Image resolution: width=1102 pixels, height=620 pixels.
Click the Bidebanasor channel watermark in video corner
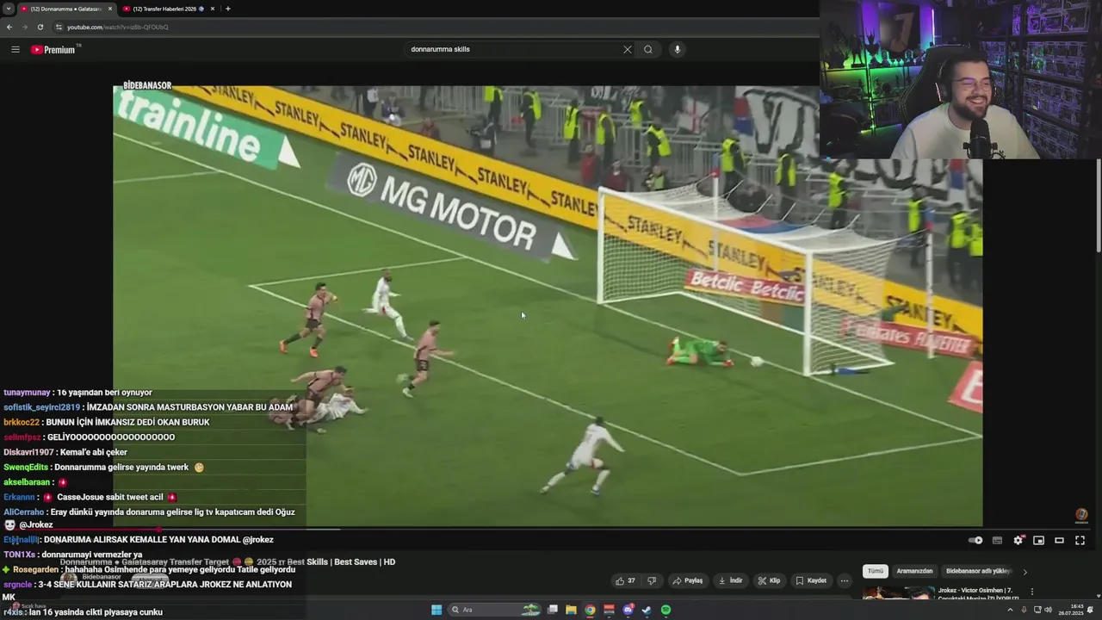pyautogui.click(x=1081, y=515)
